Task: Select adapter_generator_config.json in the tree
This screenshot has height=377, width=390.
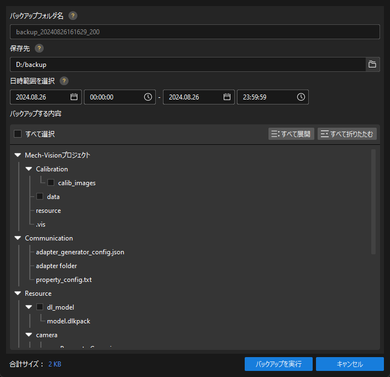Action: 80,252
